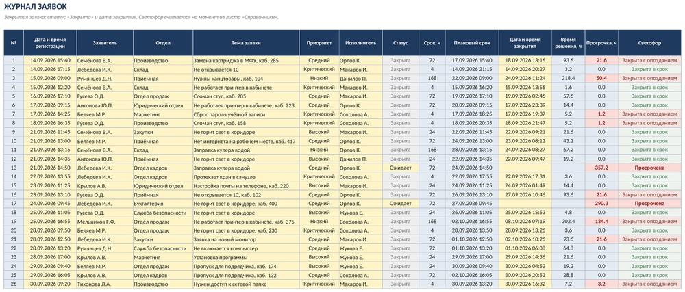Click registration date '21.09.2026 11:45'

(x=50, y=132)
